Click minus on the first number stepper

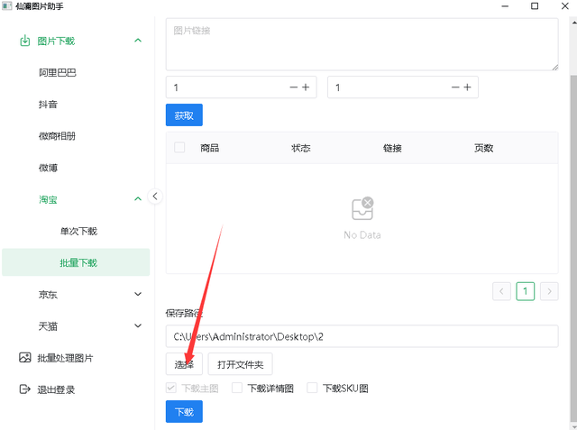(294, 87)
